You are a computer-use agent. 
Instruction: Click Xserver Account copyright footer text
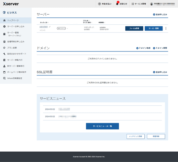pyautogui.click(x=89, y=157)
